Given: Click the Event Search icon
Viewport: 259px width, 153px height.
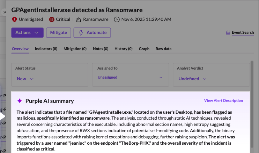Looking at the screenshot, I should [228, 33].
